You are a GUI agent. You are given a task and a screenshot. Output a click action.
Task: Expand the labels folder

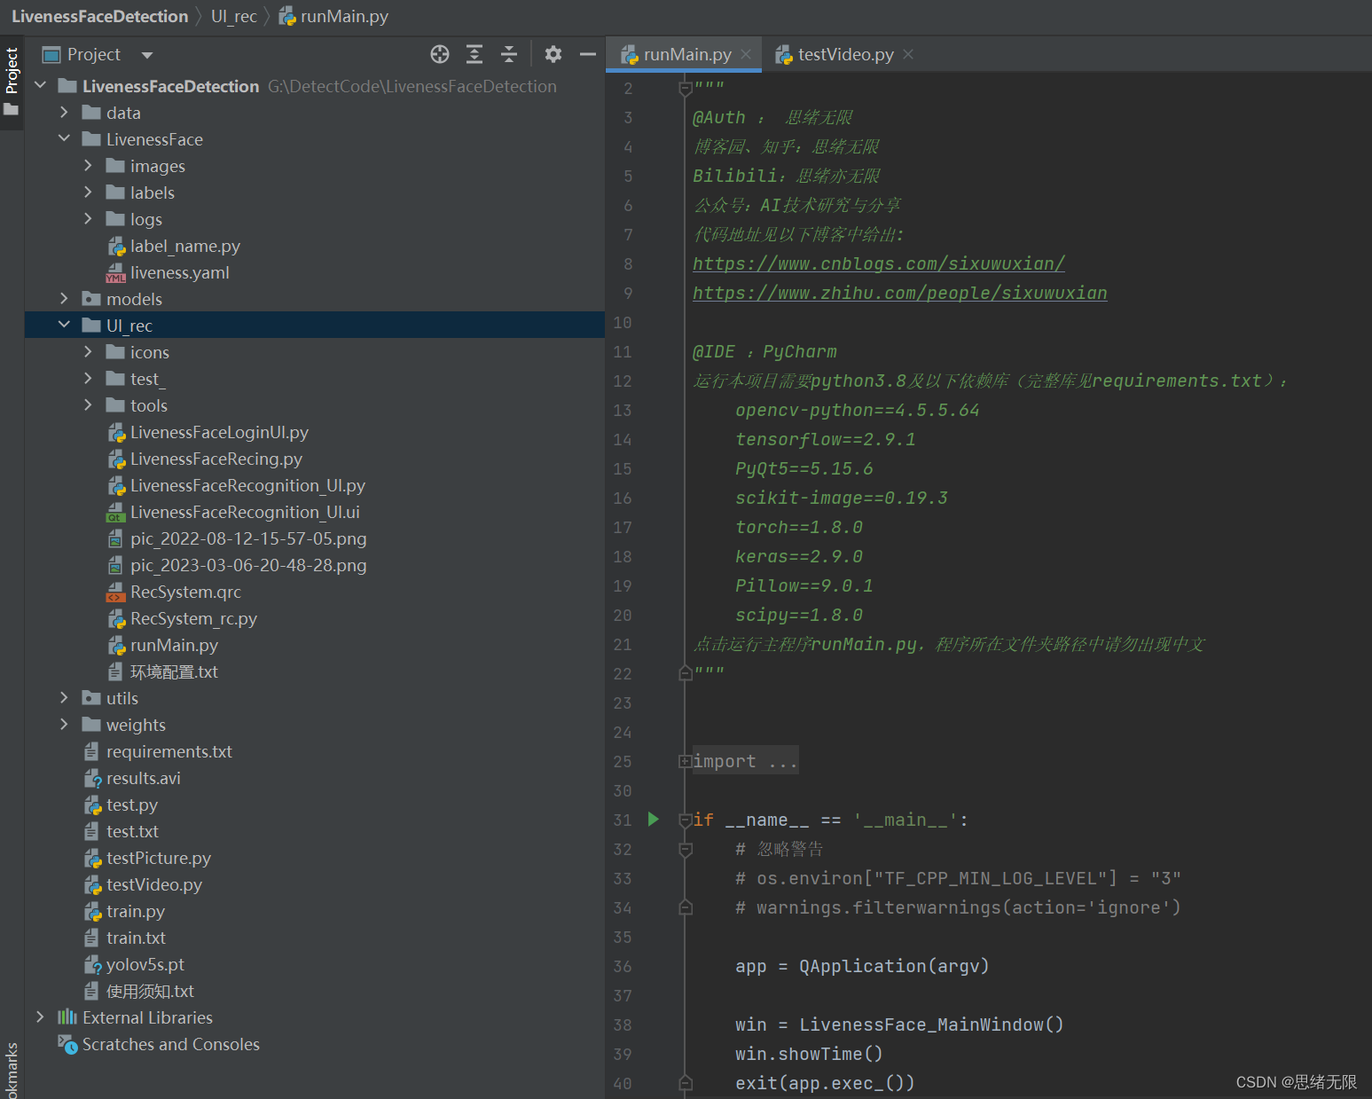tap(88, 192)
